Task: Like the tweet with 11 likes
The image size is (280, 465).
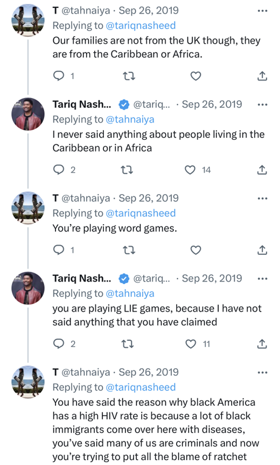Action: pyautogui.click(x=191, y=344)
